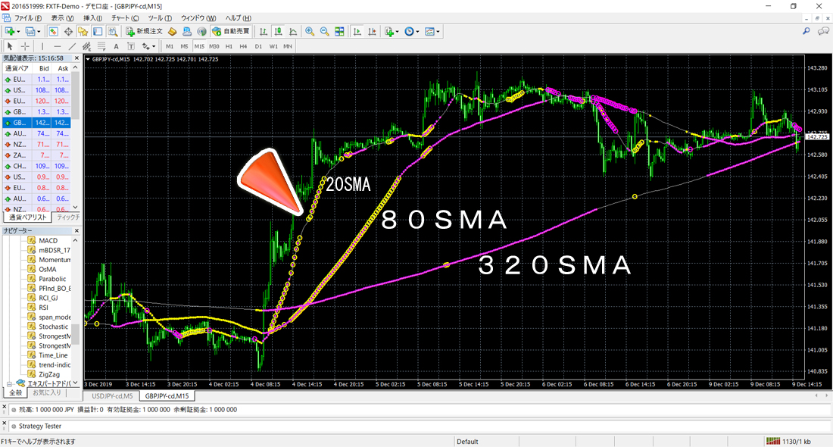833x447 pixels.
Task: Click the MetaEditor yellow book icon
Action: [172, 31]
